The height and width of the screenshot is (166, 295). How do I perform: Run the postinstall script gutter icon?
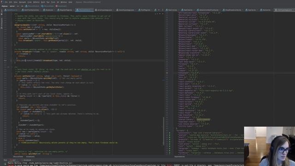pos(170,133)
